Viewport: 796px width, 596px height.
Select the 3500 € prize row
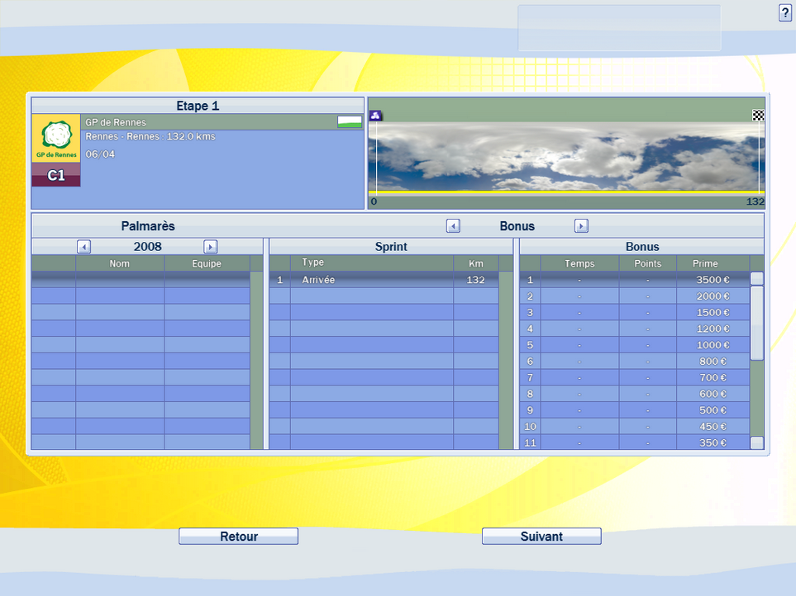[635, 280]
